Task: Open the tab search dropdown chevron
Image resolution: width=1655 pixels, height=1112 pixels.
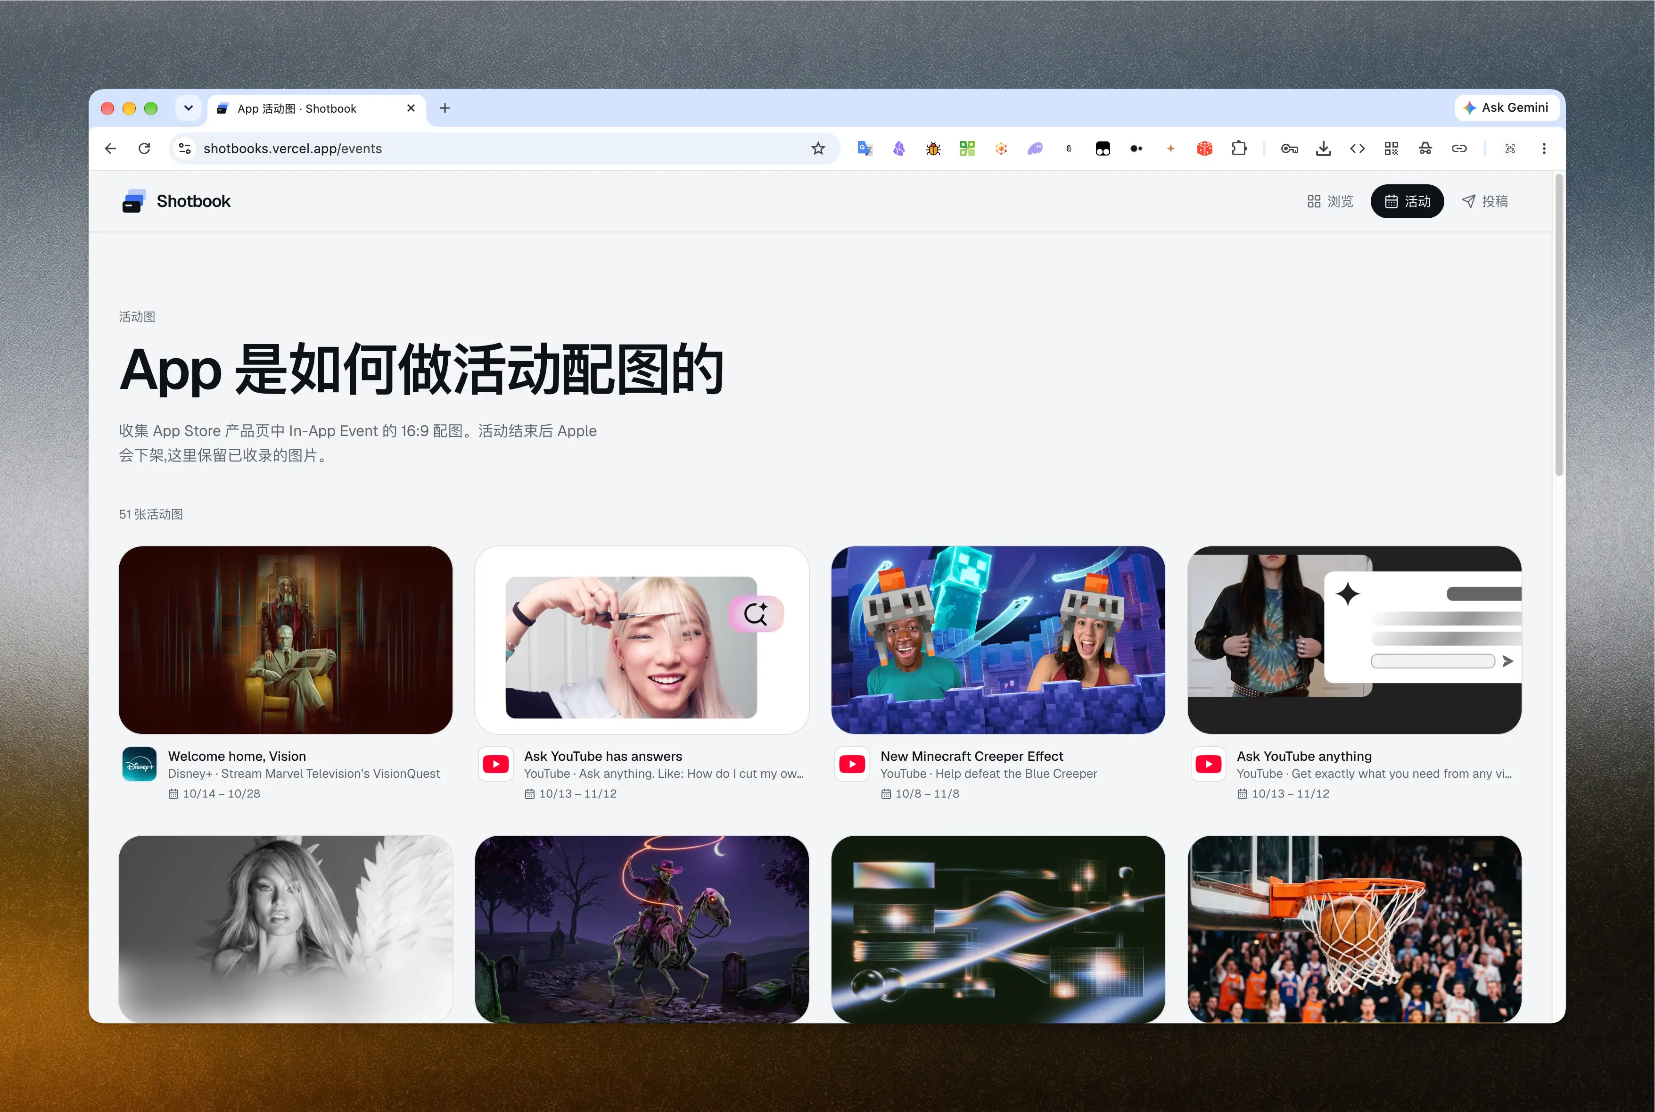Action: (x=188, y=108)
